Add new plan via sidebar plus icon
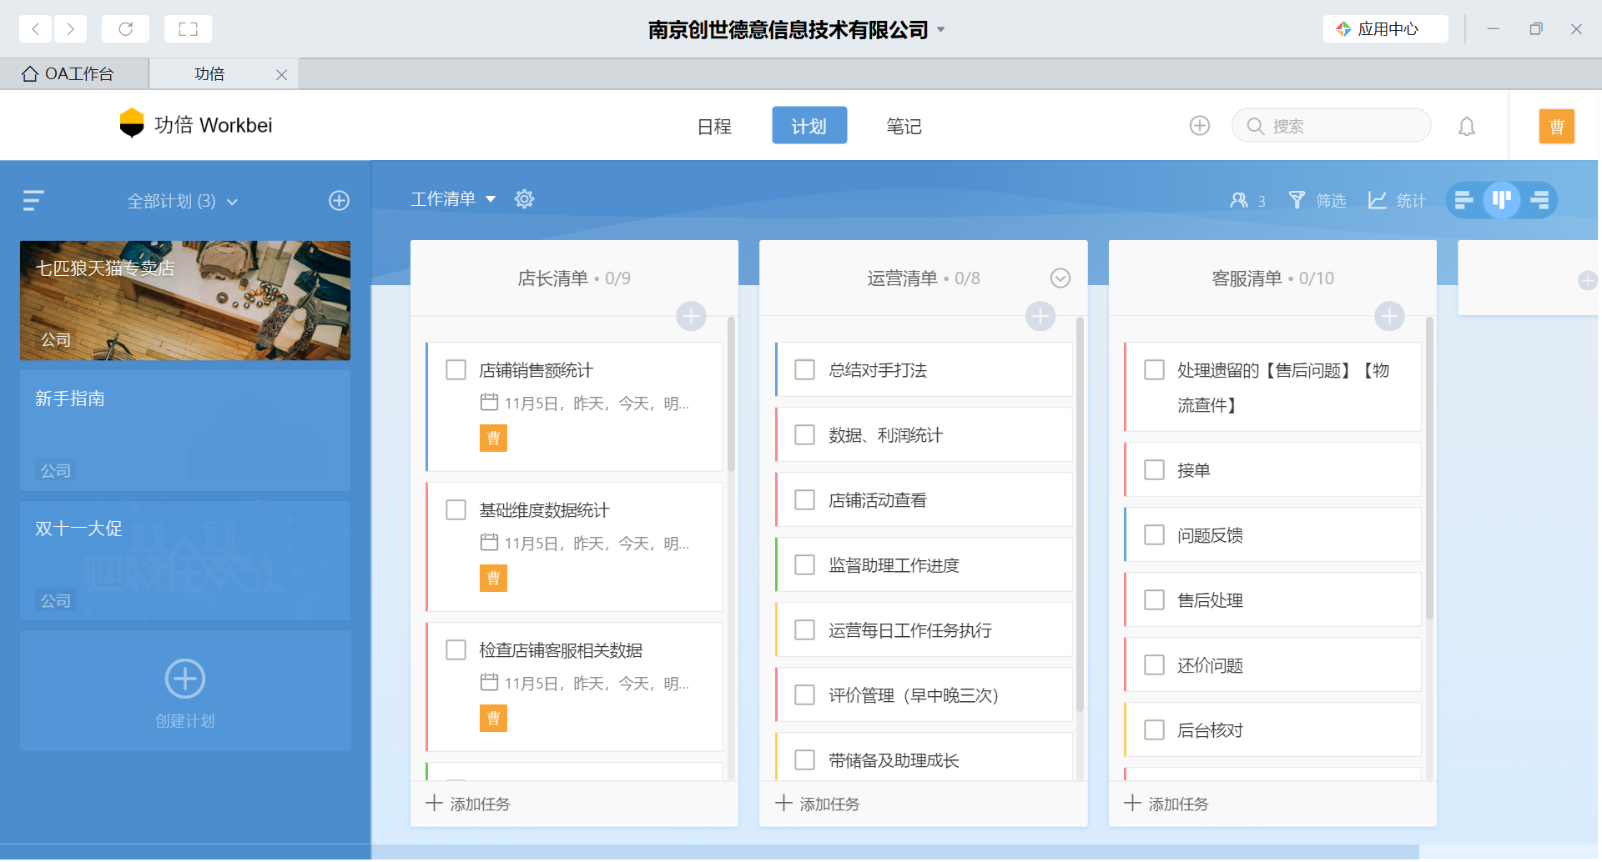The width and height of the screenshot is (1602, 862). [x=339, y=201]
